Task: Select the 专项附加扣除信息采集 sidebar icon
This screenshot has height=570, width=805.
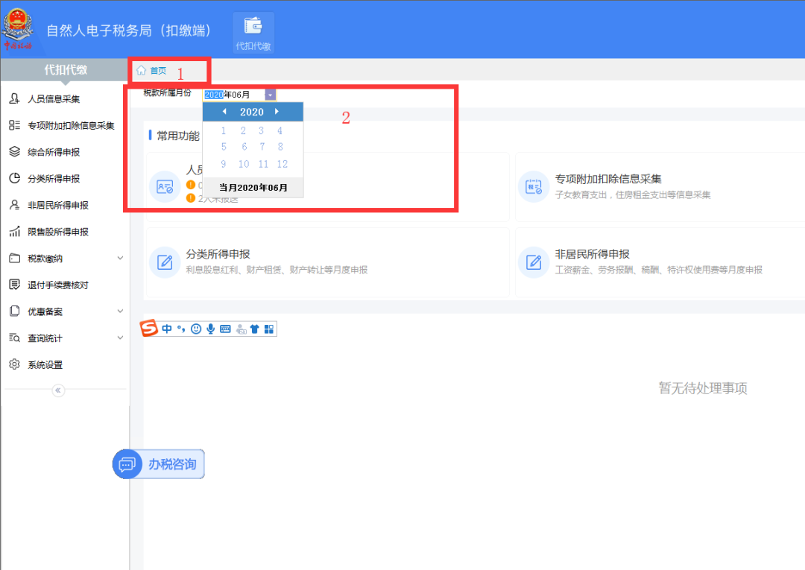Action: 15,125
